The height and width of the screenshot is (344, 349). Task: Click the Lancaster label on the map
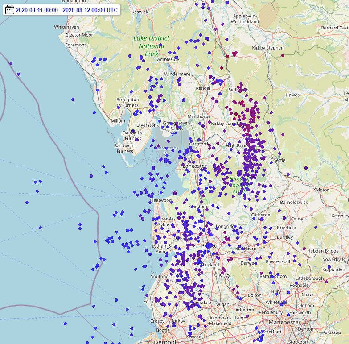click(x=195, y=166)
